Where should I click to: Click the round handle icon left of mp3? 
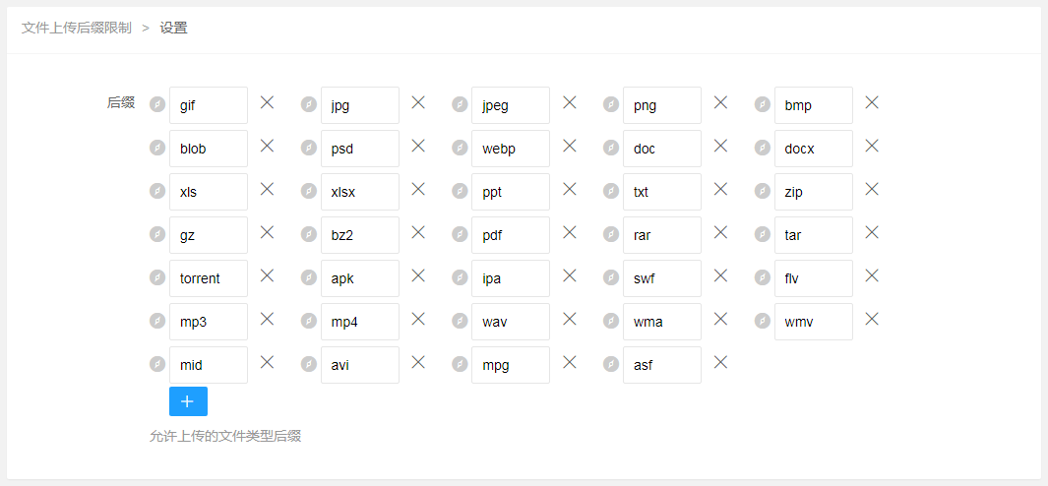[x=157, y=321]
